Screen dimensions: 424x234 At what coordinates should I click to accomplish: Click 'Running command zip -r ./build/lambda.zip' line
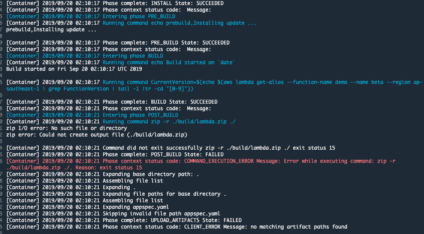coord(121,121)
